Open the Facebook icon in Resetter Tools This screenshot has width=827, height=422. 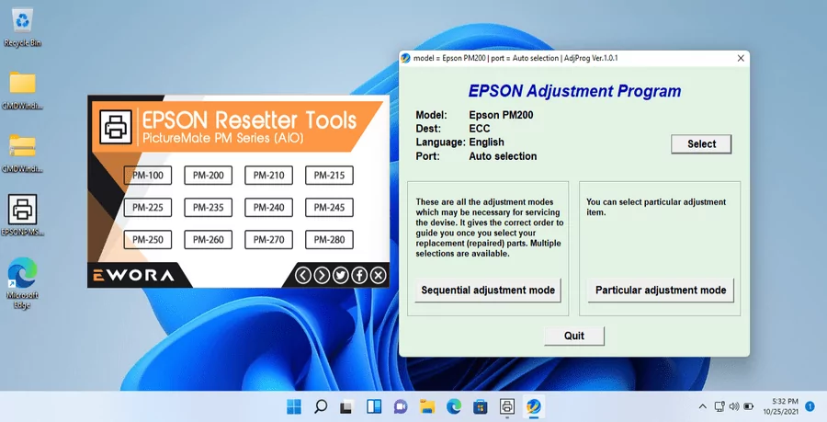tap(359, 275)
